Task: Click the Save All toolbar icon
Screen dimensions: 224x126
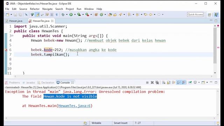Action: [x=20, y=15]
